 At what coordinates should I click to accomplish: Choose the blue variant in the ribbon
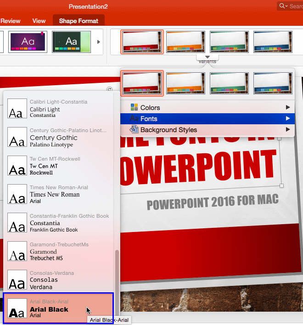coord(273,42)
